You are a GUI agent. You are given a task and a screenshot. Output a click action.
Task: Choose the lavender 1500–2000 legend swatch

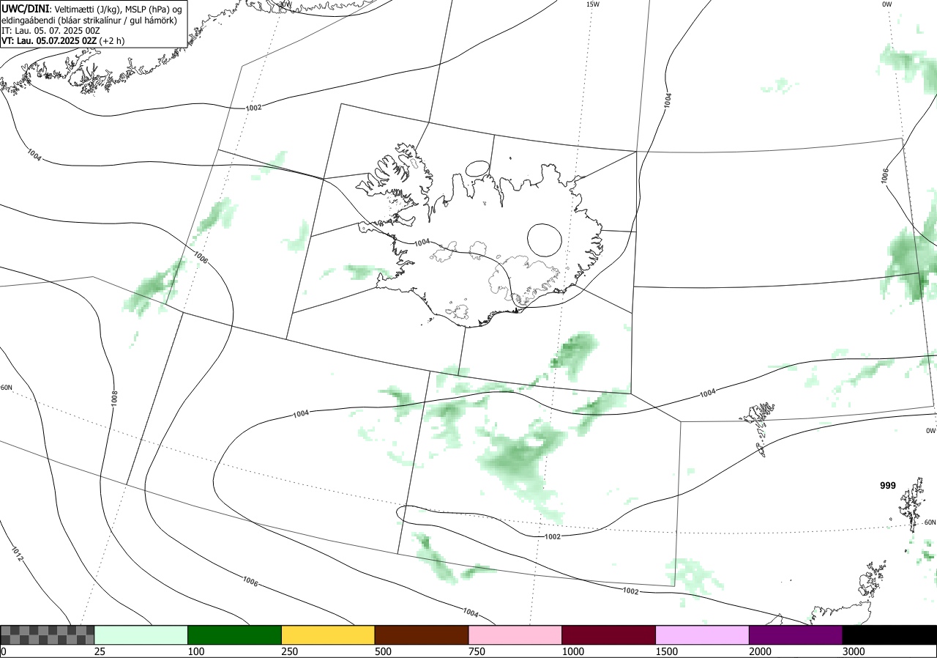click(x=703, y=635)
